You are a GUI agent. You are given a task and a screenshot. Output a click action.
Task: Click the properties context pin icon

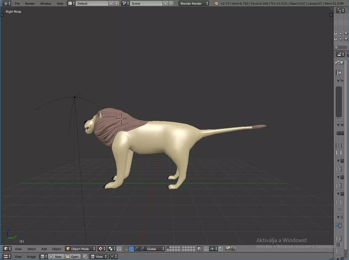(337, 63)
